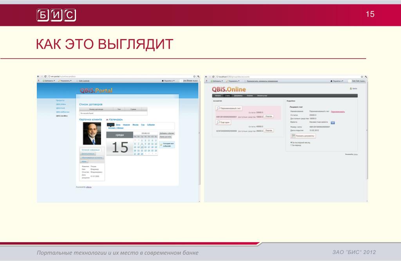Click the QBiS.Online logo
401x261 pixels.
tap(229, 89)
